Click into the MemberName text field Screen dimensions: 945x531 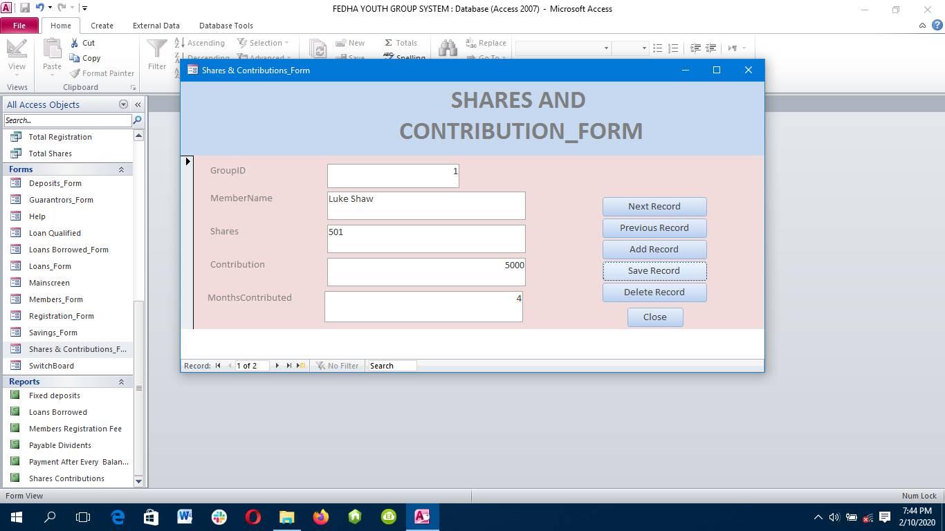point(426,206)
